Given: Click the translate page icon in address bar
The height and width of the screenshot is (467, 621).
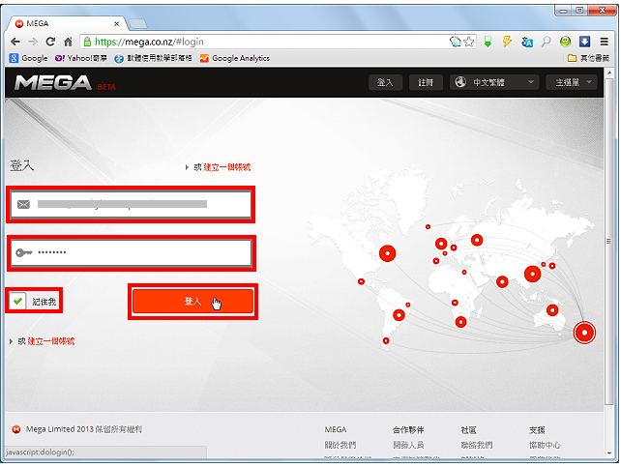Looking at the screenshot, I should (456, 42).
